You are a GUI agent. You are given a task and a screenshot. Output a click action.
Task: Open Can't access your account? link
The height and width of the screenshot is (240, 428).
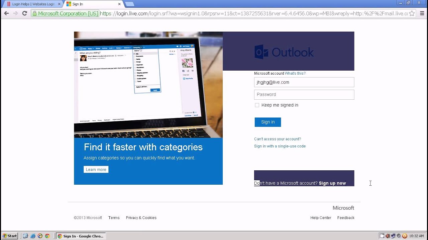(278, 139)
